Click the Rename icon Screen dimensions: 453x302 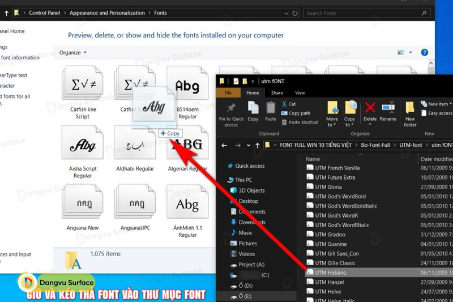(x=388, y=108)
